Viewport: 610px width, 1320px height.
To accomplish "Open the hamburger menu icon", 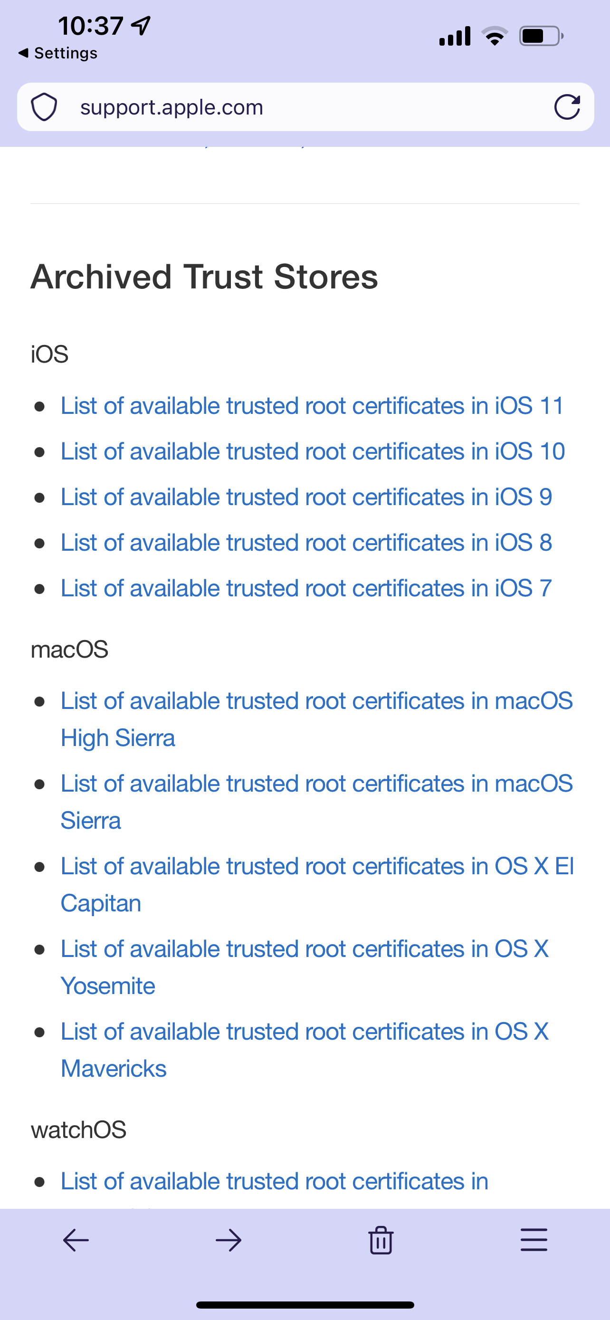I will click(x=534, y=1240).
